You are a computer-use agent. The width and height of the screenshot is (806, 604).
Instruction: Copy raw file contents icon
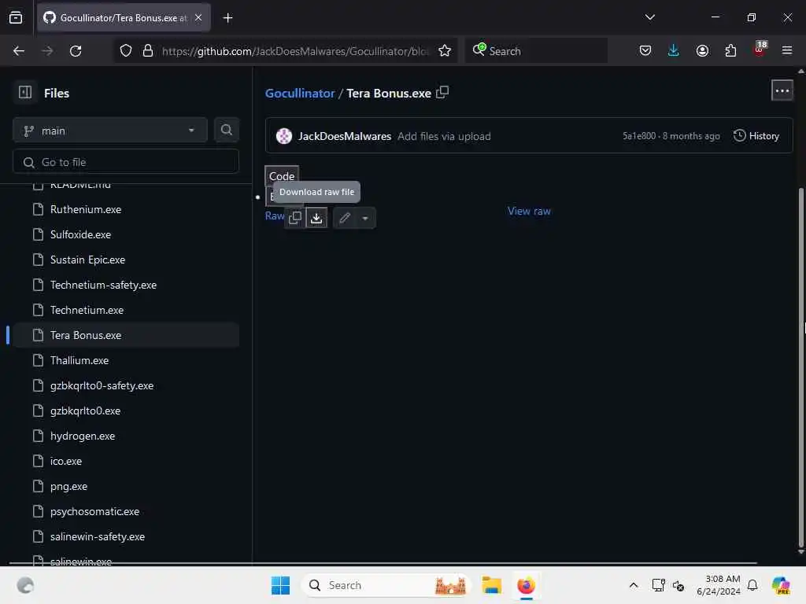pyautogui.click(x=295, y=218)
